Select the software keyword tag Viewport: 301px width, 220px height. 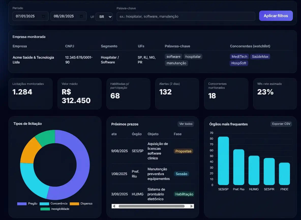click(173, 56)
